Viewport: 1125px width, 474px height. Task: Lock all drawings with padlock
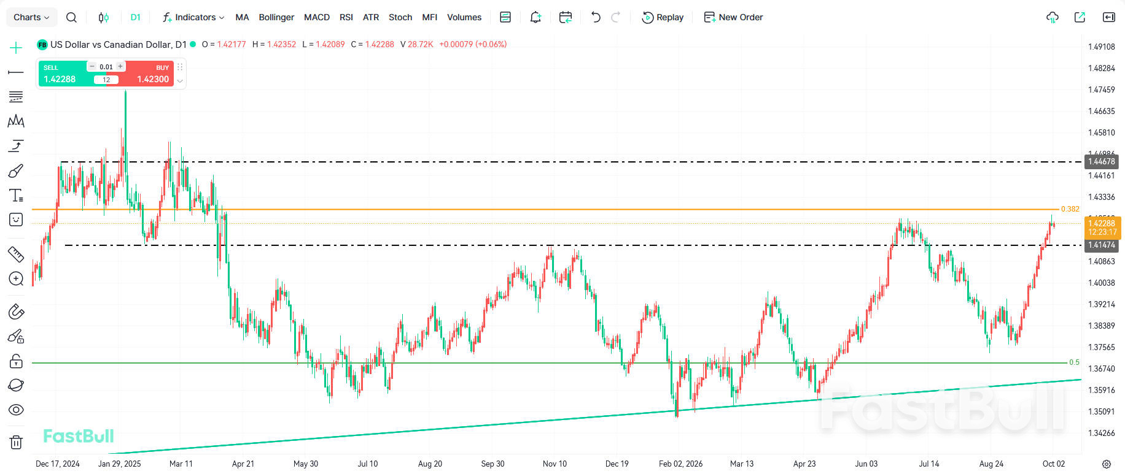[x=16, y=361]
